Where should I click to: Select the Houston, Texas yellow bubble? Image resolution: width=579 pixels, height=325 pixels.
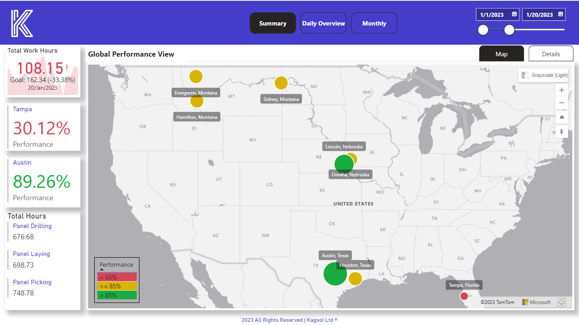pos(355,278)
